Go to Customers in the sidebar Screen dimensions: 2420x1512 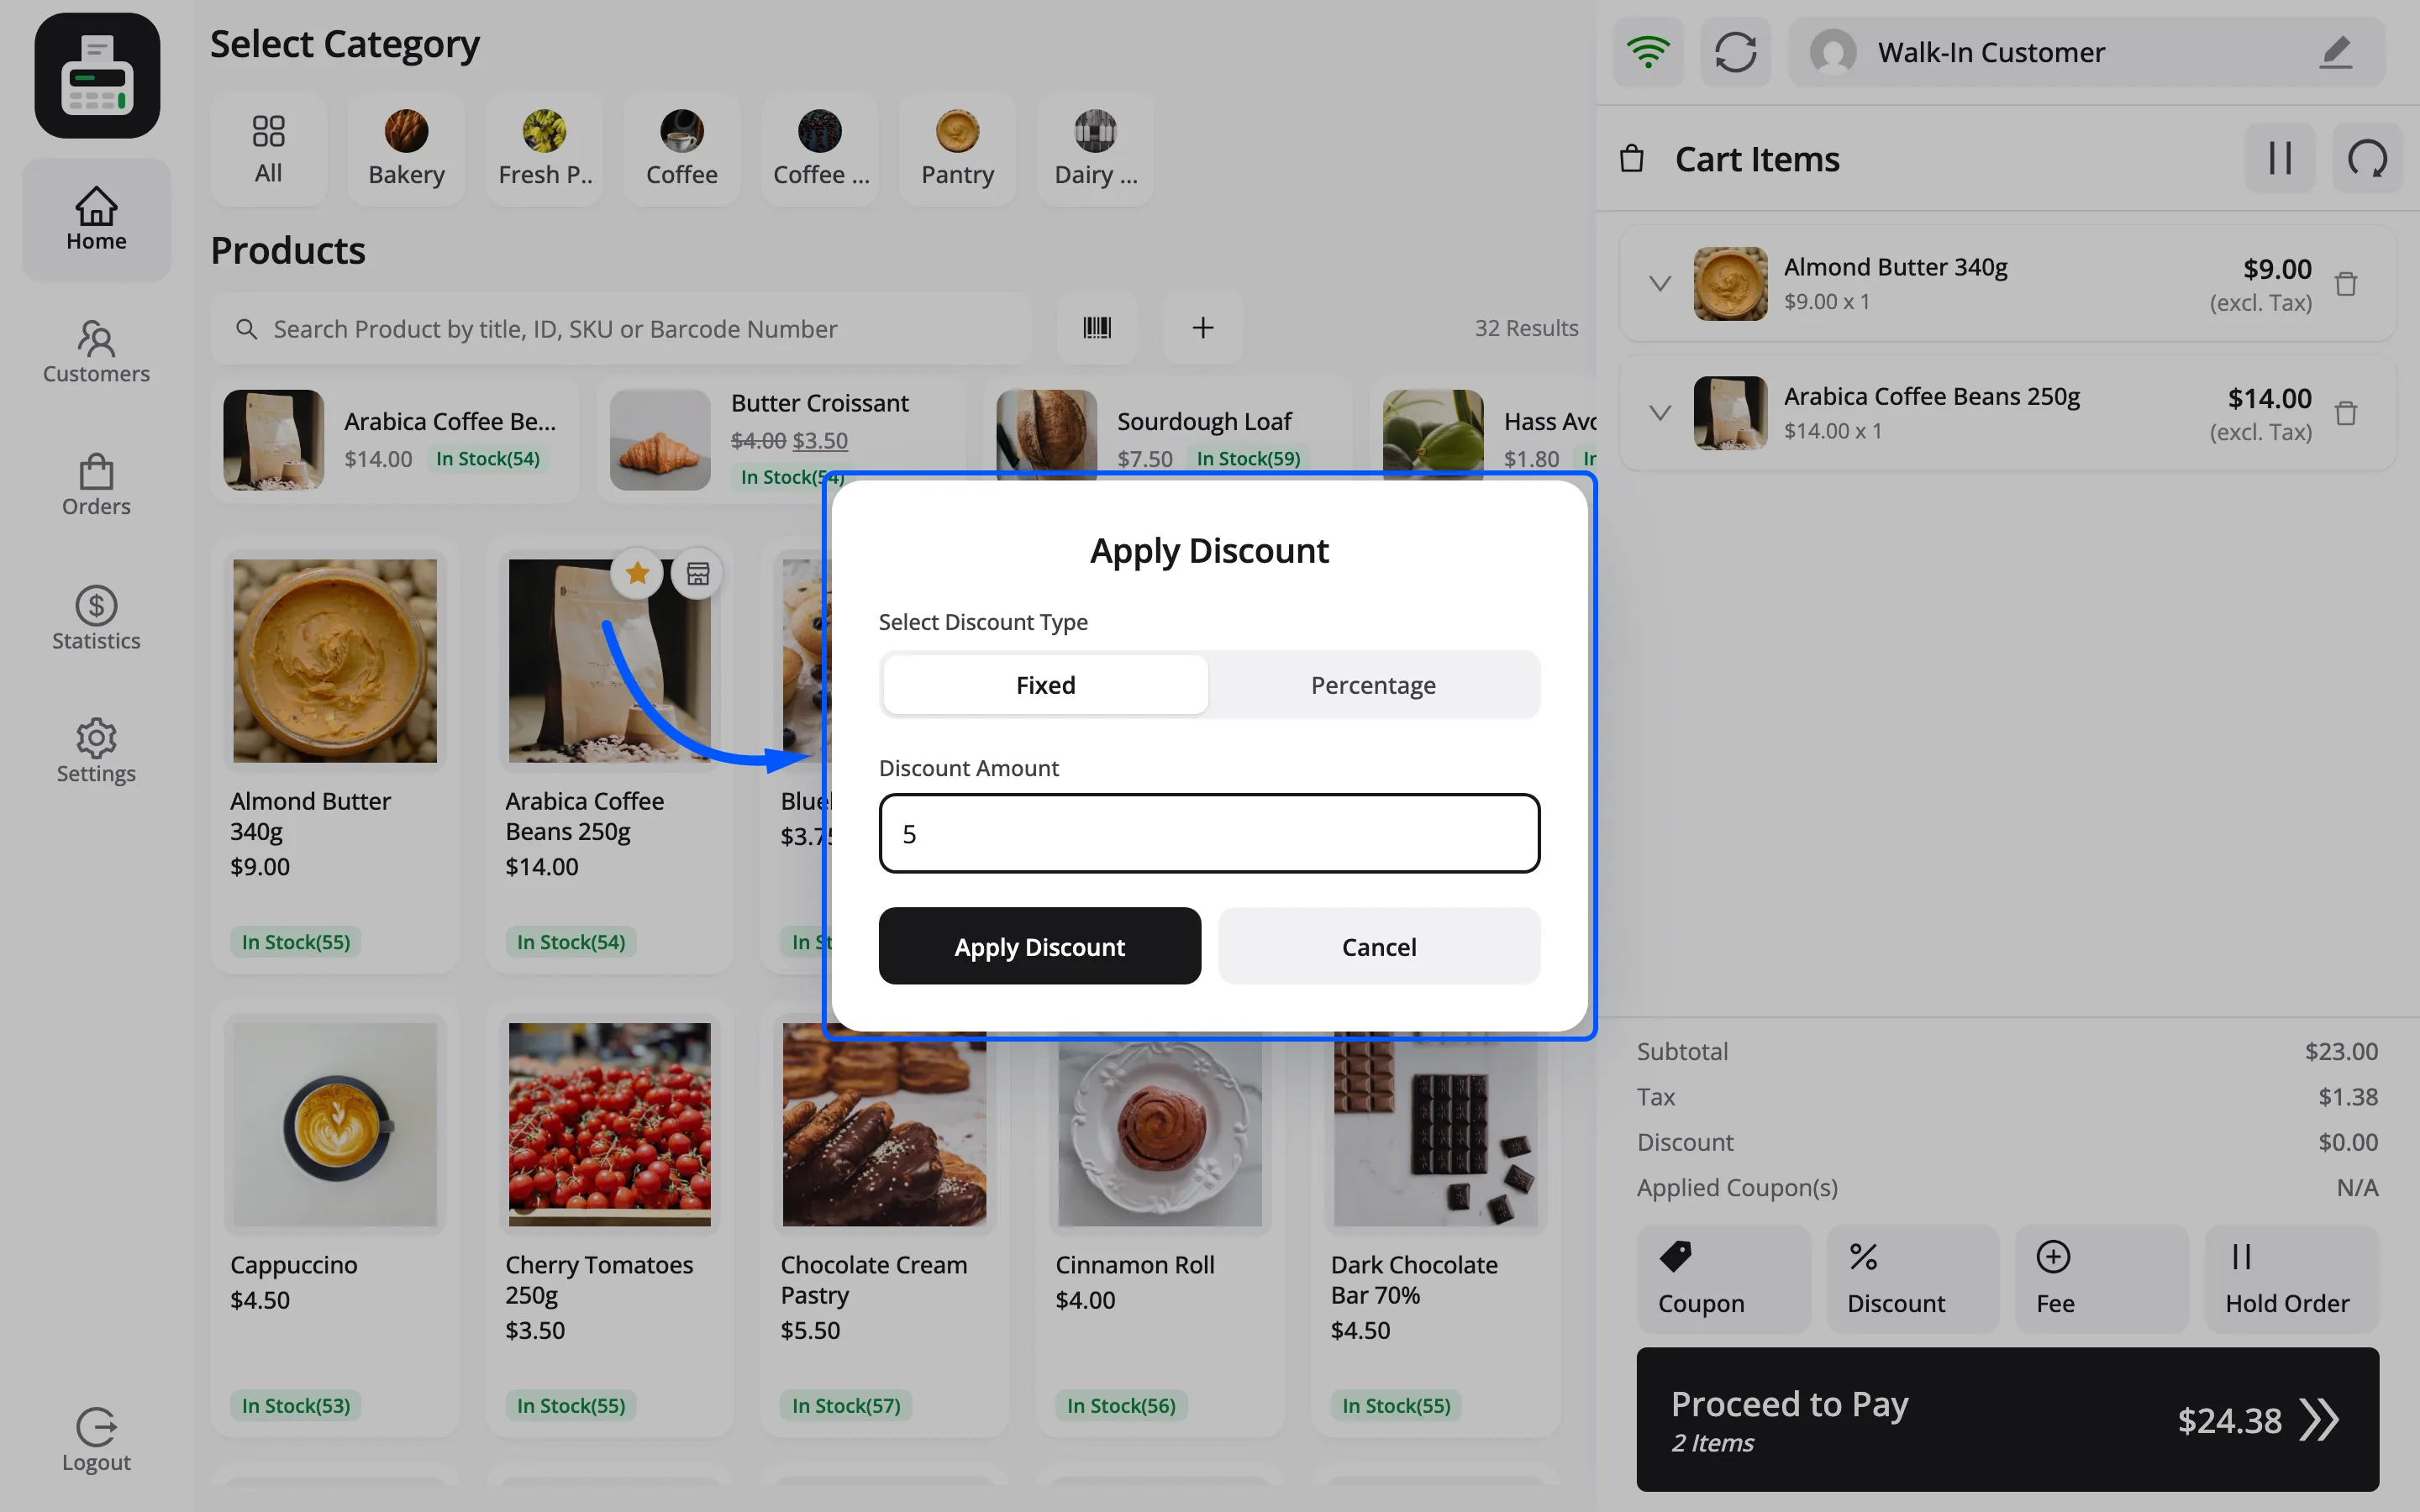pyautogui.click(x=96, y=352)
